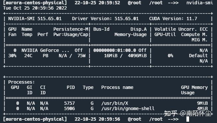Screen dimensions: 217x123
Task: Click the NVIDIA GeForce GPU name
Action: pos(45,50)
